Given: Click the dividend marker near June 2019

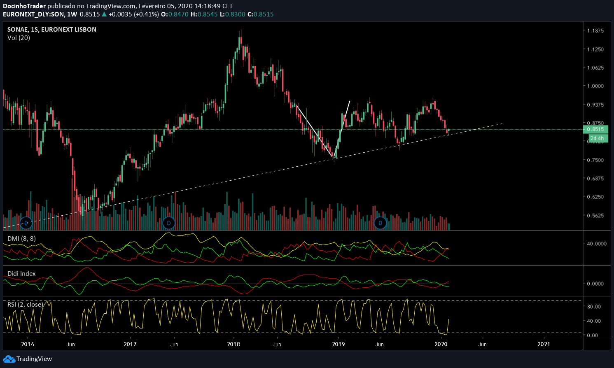Looking at the screenshot, I should [x=380, y=223].
